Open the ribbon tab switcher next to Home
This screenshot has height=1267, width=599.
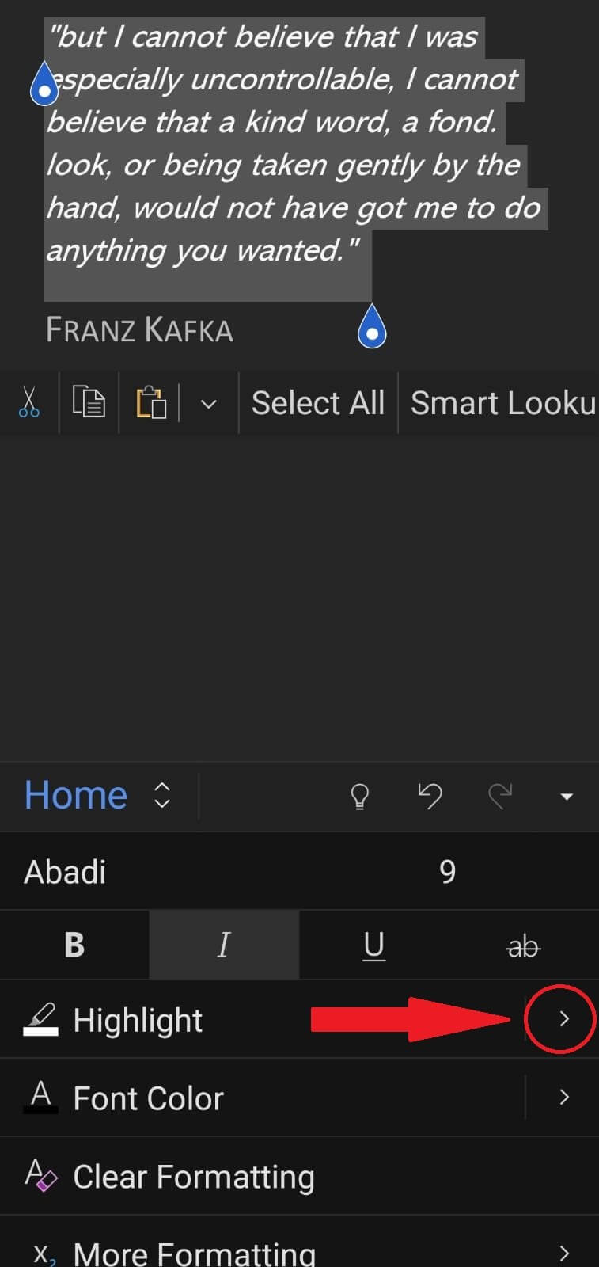pyautogui.click(x=161, y=796)
